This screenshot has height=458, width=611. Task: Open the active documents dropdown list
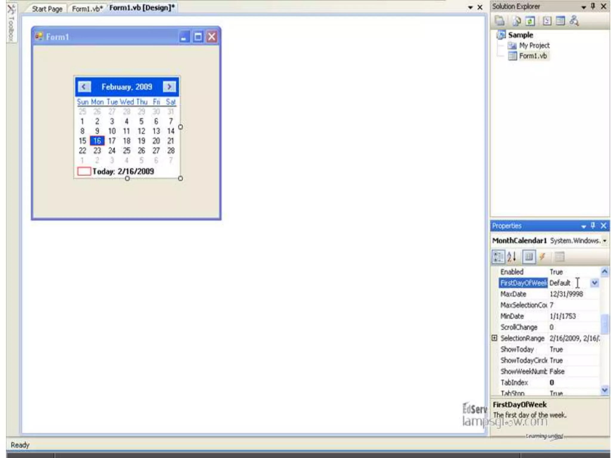(470, 8)
